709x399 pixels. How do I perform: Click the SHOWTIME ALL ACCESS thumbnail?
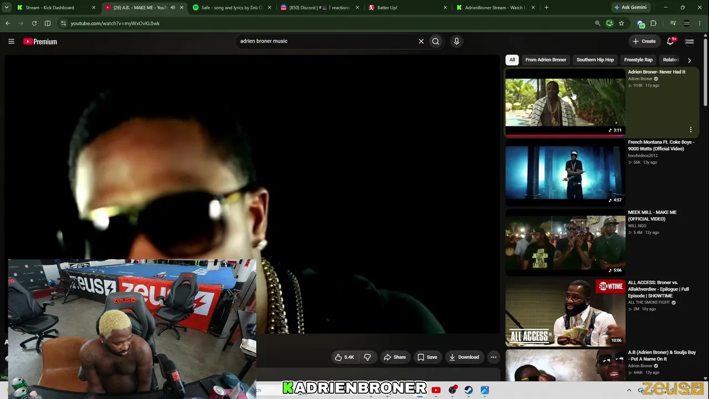click(565, 313)
